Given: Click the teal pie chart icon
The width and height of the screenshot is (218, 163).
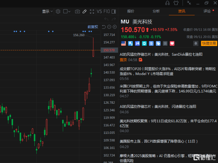Looking at the screenshot, I should coord(144,43).
